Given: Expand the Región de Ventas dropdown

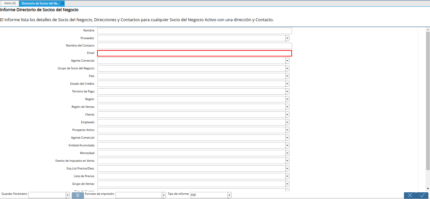Looking at the screenshot, I should point(287,107).
